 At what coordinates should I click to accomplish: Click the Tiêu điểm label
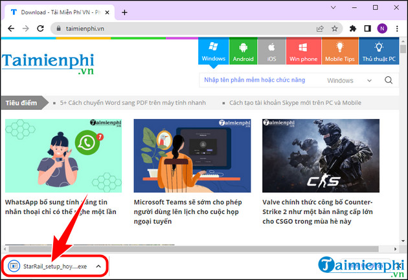tap(21, 103)
